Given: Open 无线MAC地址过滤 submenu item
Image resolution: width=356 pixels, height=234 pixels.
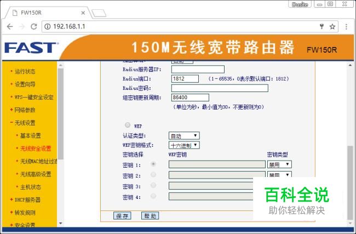Looking at the screenshot, I should [x=38, y=161].
